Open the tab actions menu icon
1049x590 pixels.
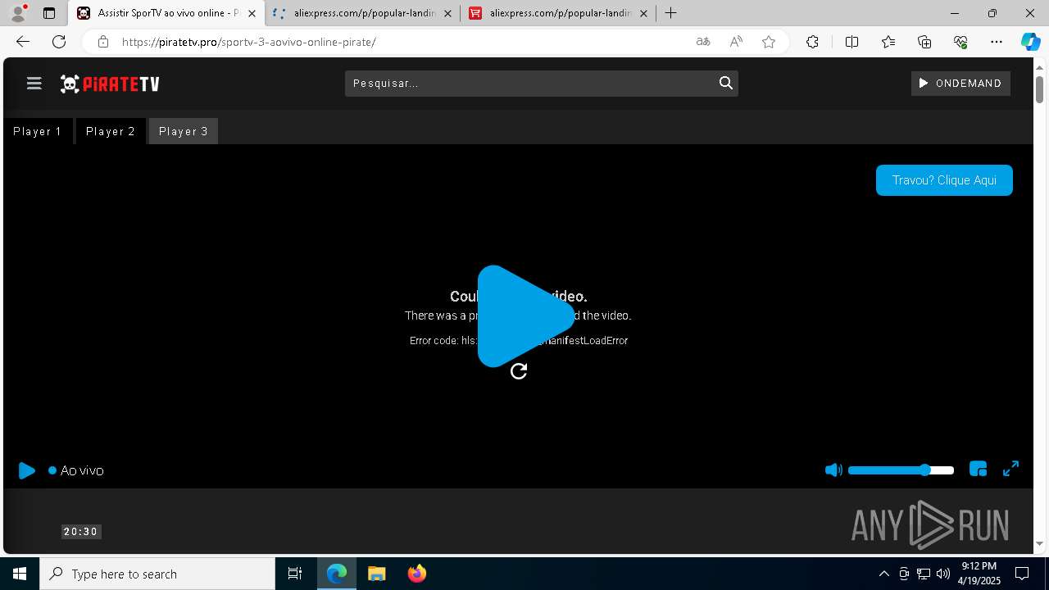coord(49,13)
